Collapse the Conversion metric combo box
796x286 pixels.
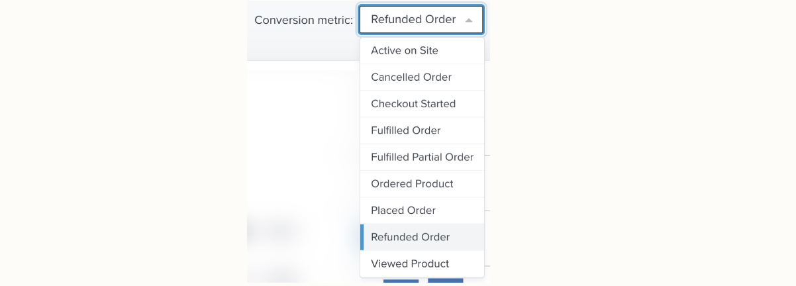[x=421, y=20]
